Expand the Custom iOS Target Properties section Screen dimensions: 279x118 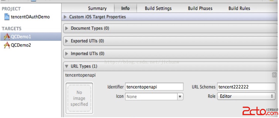pos(65,17)
